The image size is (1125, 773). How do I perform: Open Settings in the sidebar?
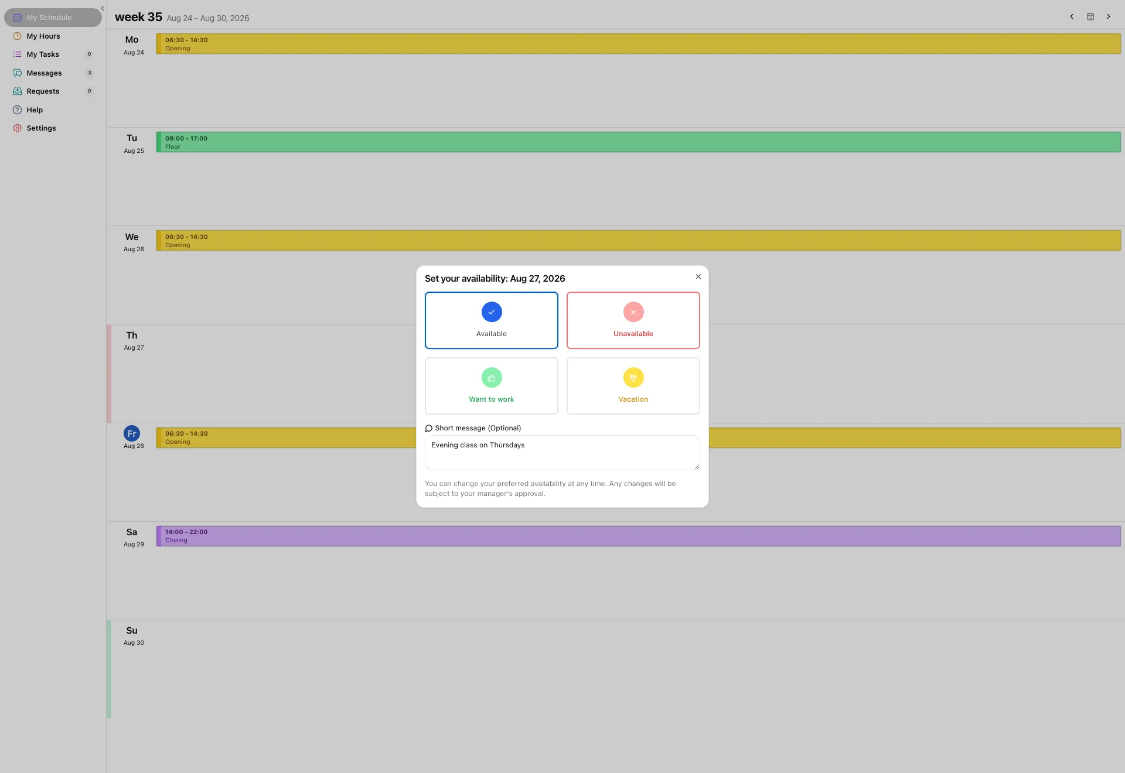click(x=53, y=128)
